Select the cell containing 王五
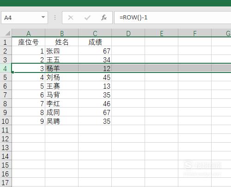This screenshot has height=187, width=231. [x=62, y=60]
